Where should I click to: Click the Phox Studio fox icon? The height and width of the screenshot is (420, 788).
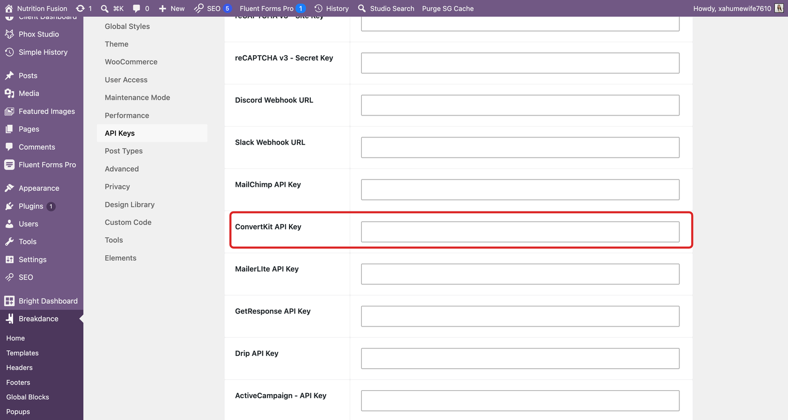pyautogui.click(x=9, y=34)
